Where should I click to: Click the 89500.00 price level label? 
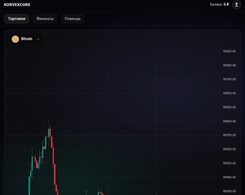229,163
